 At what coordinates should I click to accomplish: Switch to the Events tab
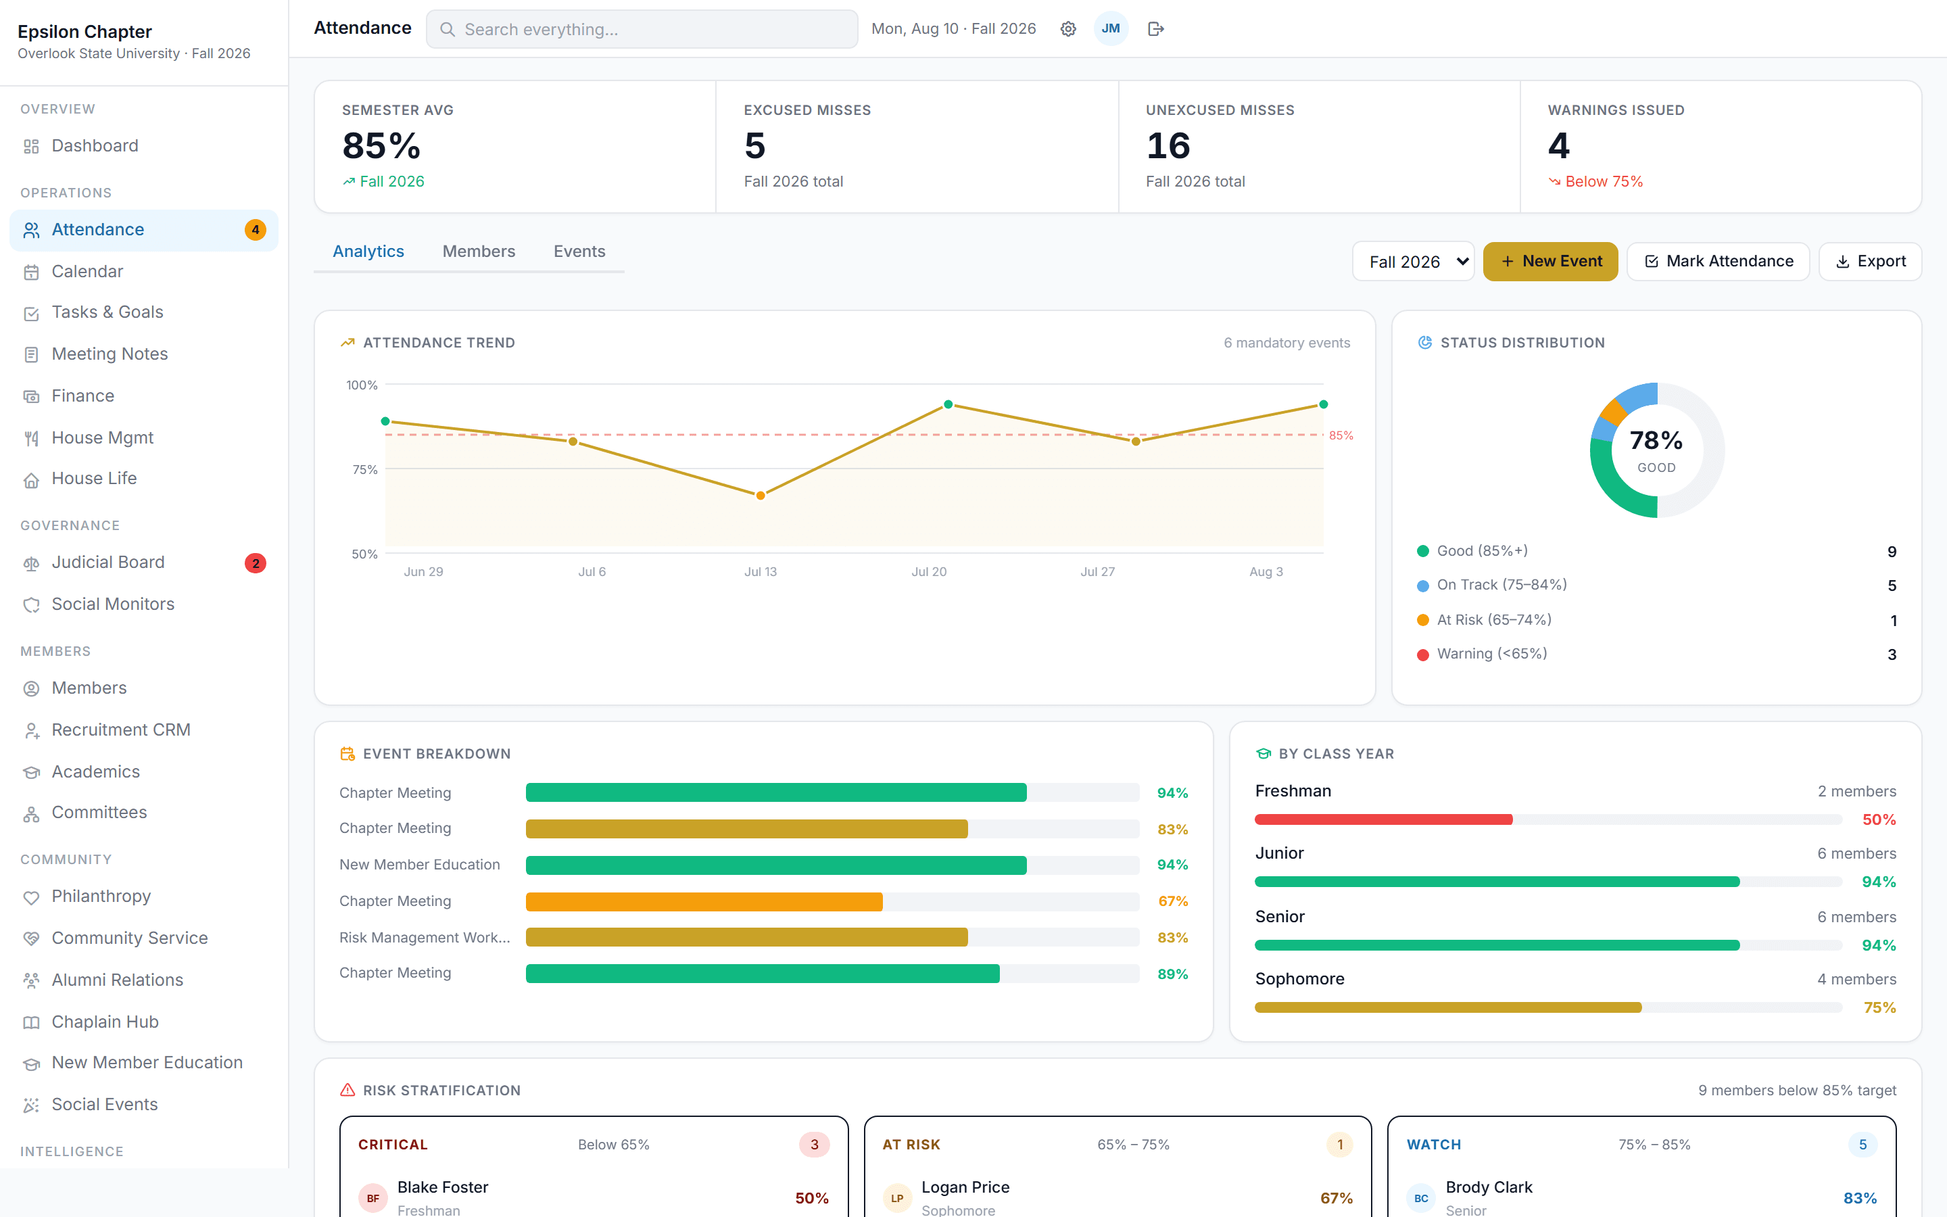click(579, 251)
